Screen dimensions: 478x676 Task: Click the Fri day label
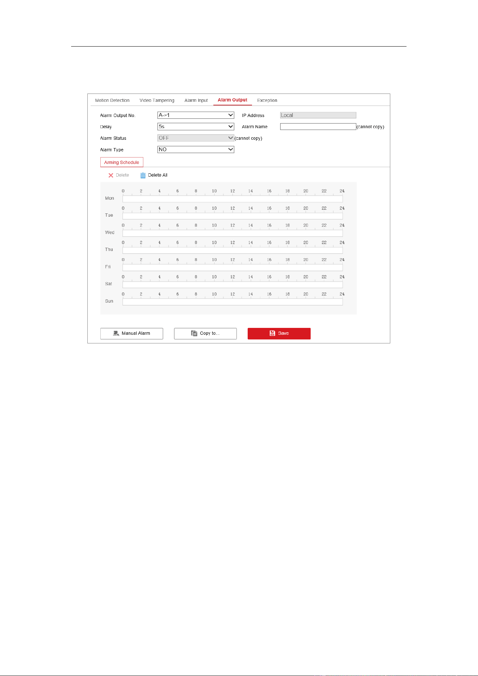tap(108, 267)
